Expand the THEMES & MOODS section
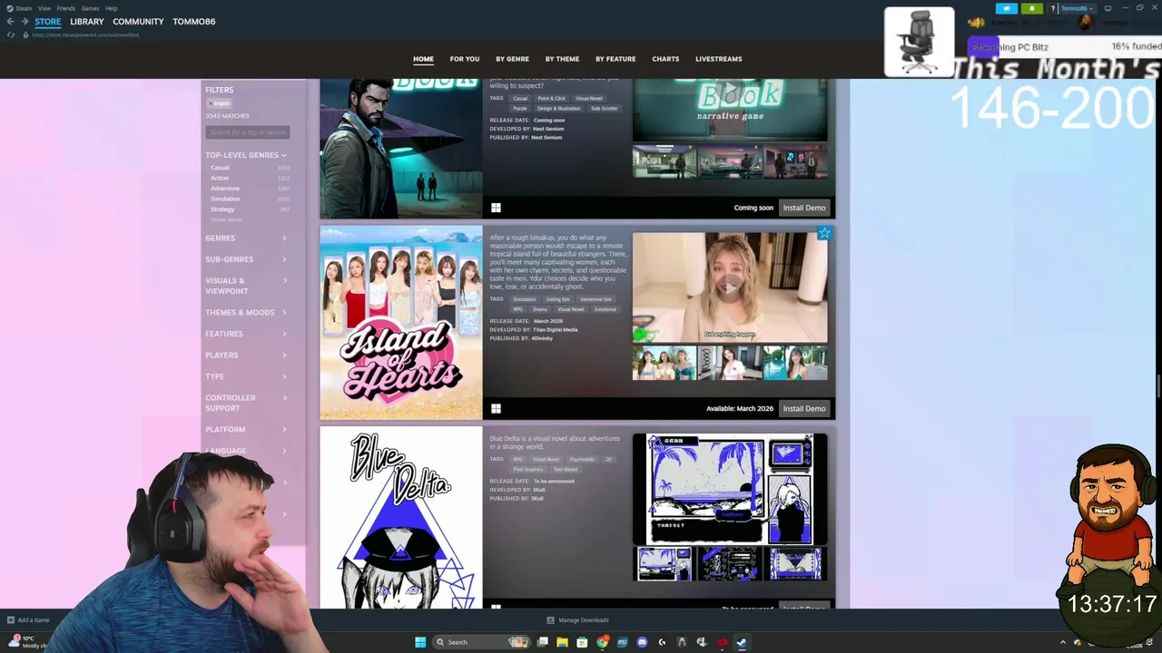Viewport: 1162px width, 653px height. [246, 313]
